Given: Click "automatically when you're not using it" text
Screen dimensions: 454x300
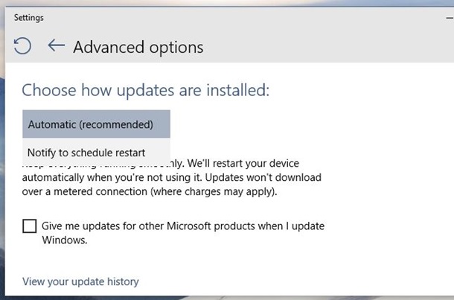Looking at the screenshot, I should tap(112, 178).
